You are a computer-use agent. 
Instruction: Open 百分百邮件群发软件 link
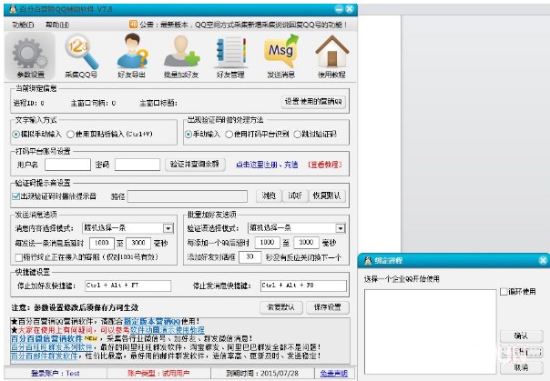point(45,356)
